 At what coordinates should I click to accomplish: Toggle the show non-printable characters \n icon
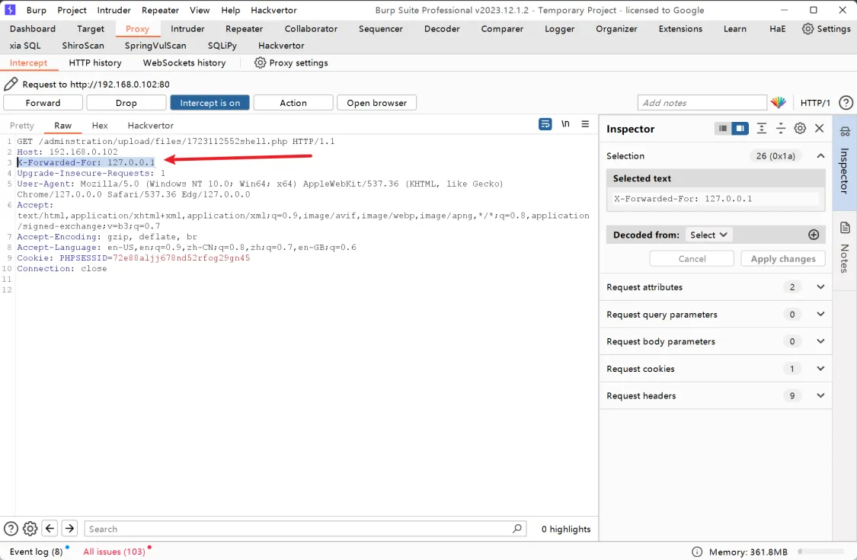point(565,124)
